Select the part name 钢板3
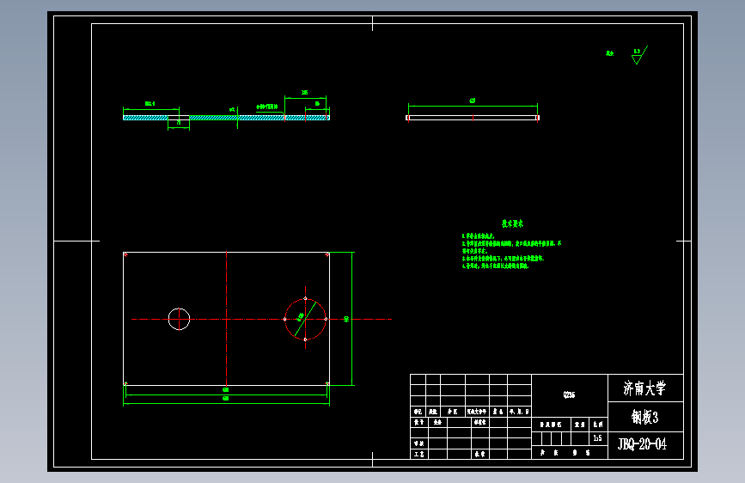This screenshot has height=483, width=745. pyautogui.click(x=644, y=418)
